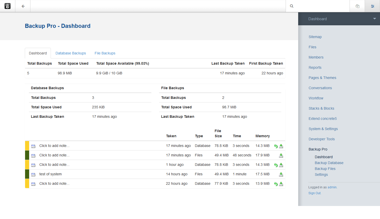380x219 pixels.
Task: Edit the 'test of system' note
Action: (50, 174)
